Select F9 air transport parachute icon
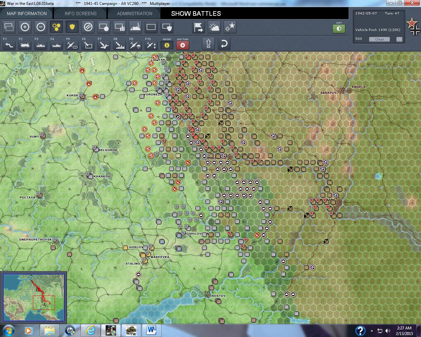421x337 pixels. pos(136,45)
